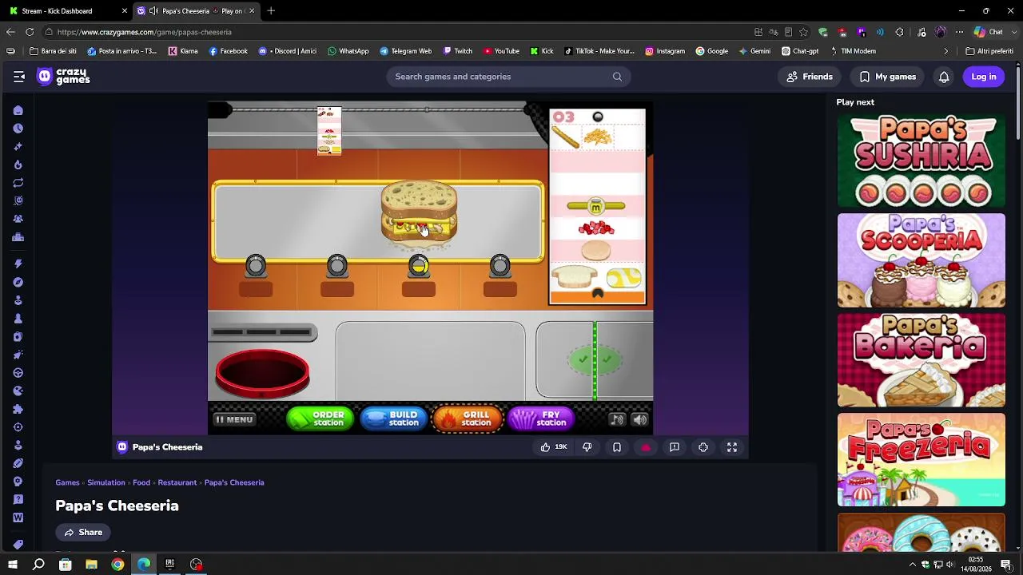
Task: Reload the current page
Action: click(x=30, y=32)
